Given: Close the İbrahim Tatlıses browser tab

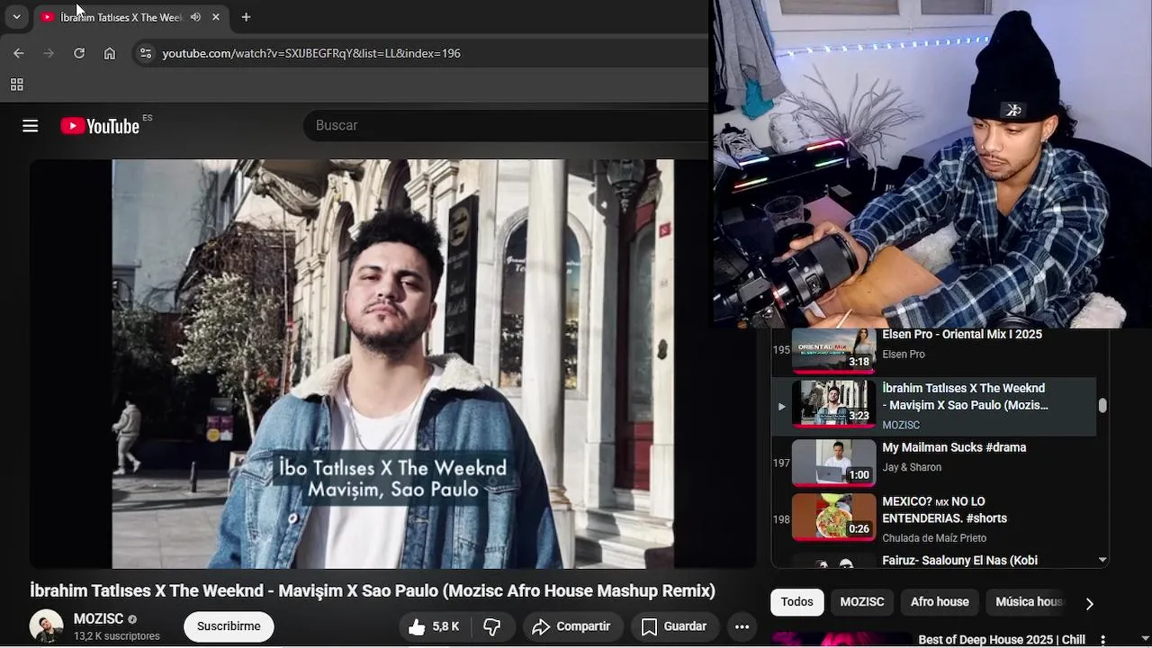Looking at the screenshot, I should coord(216,17).
